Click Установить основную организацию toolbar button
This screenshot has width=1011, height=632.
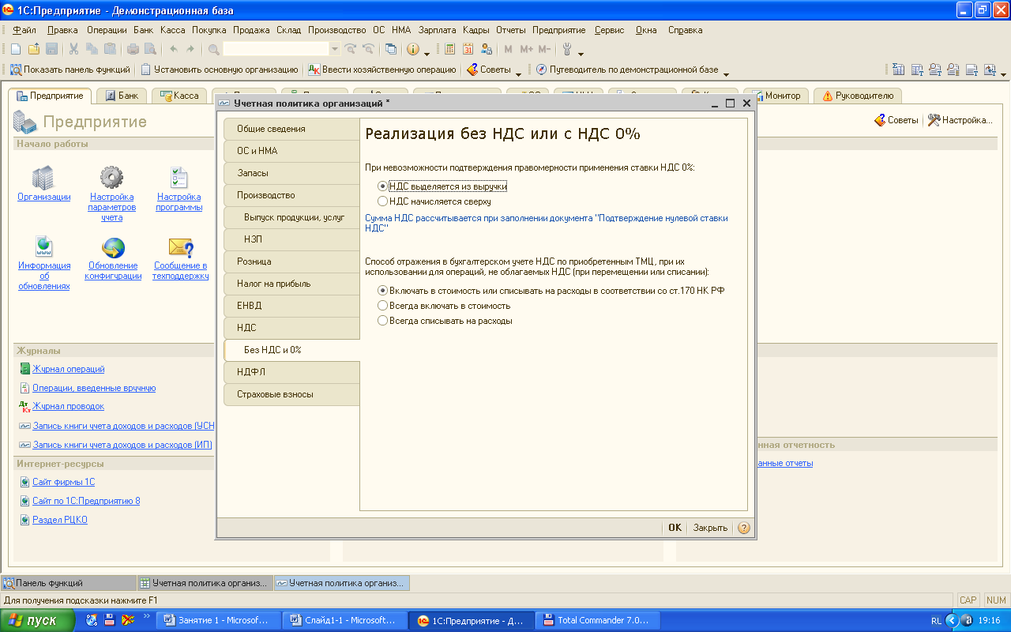(x=220, y=70)
